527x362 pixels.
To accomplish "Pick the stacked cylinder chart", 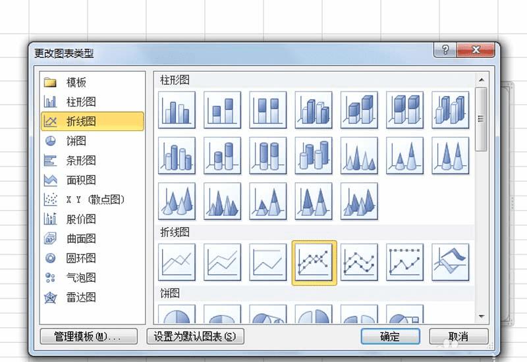I will (x=223, y=155).
